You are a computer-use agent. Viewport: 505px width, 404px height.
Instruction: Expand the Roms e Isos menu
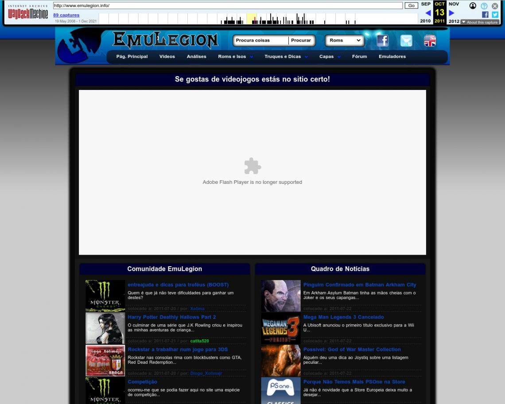[x=235, y=56]
